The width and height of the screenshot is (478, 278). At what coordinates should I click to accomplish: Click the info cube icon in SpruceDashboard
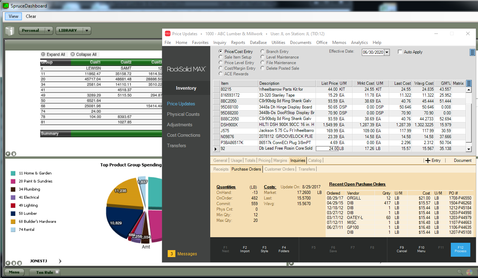[10, 31]
